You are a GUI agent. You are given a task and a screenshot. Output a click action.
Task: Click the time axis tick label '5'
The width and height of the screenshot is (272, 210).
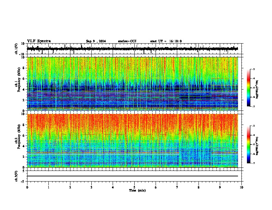(x=134, y=187)
